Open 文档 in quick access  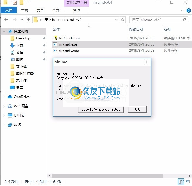pyautogui.click(x=20, y=52)
